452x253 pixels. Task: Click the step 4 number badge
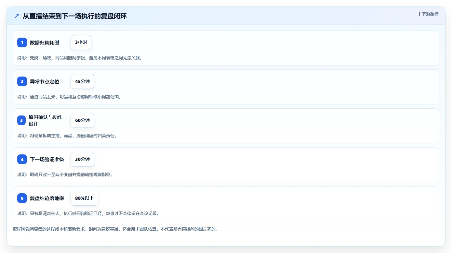pyautogui.click(x=22, y=159)
